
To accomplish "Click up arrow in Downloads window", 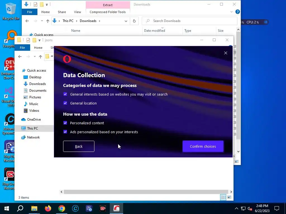I will tap(48, 21).
